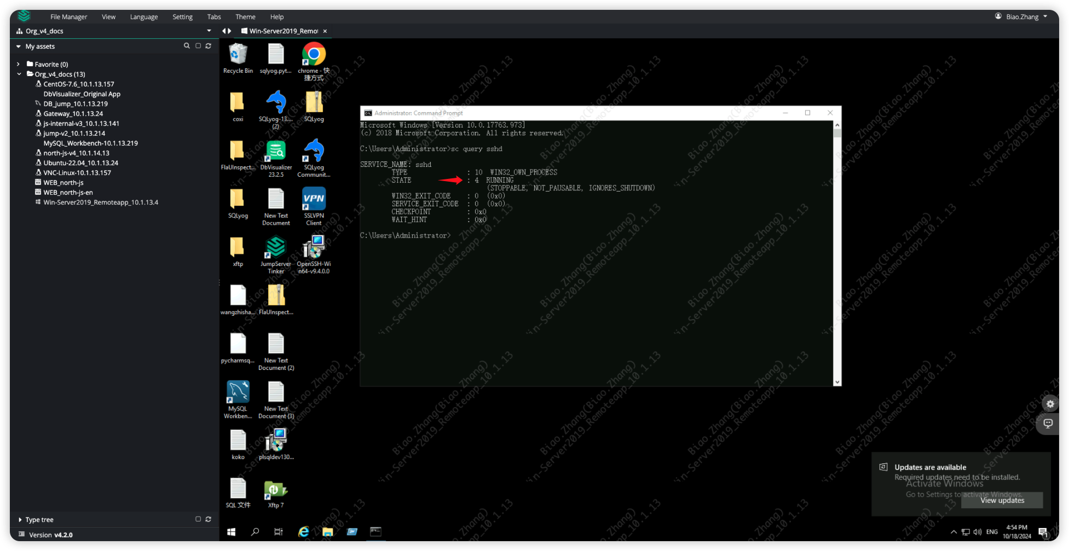
Task: Open MySQL_Workbench-10.1.13.219 asset
Action: (x=90, y=143)
